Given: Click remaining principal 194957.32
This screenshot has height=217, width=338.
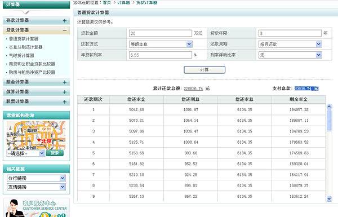Looking at the screenshot, I should pyautogui.click(x=299, y=110).
